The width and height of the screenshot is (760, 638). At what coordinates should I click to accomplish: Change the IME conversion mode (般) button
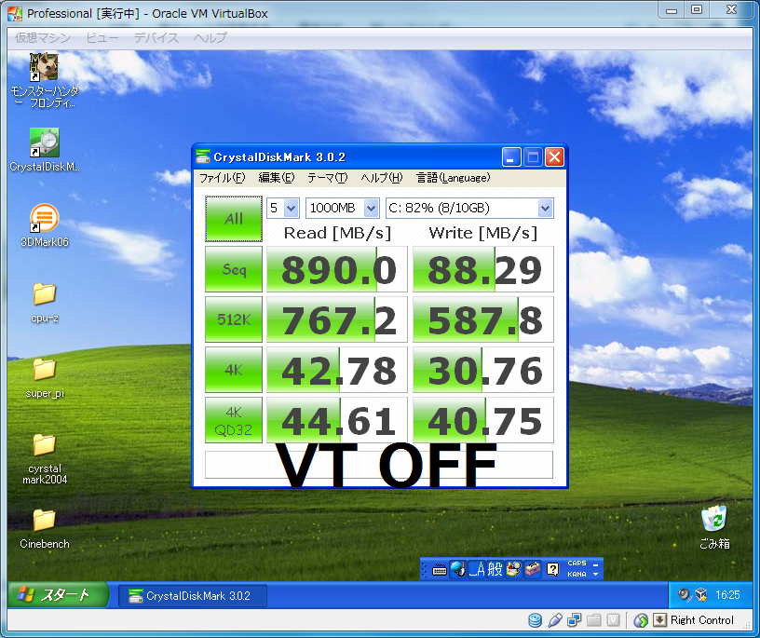pyautogui.click(x=495, y=569)
